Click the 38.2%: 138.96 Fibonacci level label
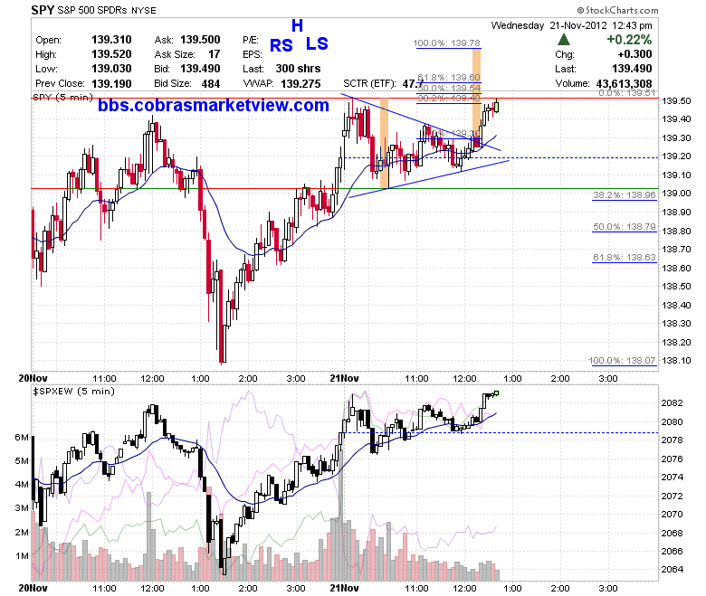The height and width of the screenshot is (596, 706). click(x=624, y=194)
